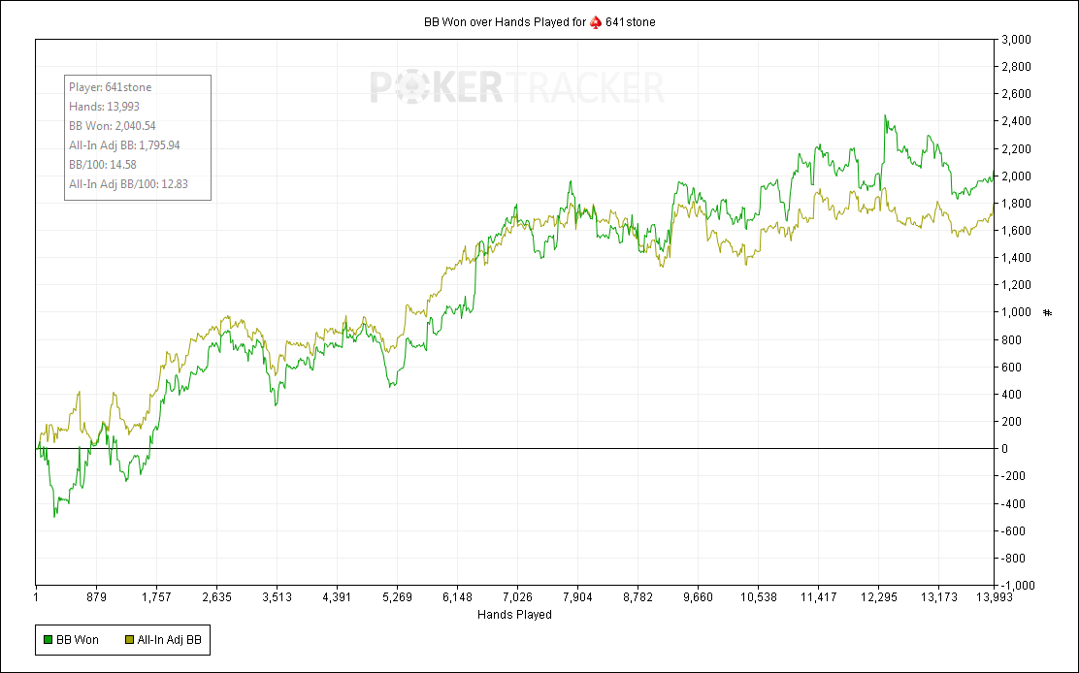
Task: Click the Player: 641stone line in the info box
Action: (110, 87)
